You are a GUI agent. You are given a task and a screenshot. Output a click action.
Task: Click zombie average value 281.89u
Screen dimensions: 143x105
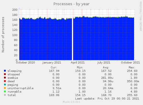point(107,78)
